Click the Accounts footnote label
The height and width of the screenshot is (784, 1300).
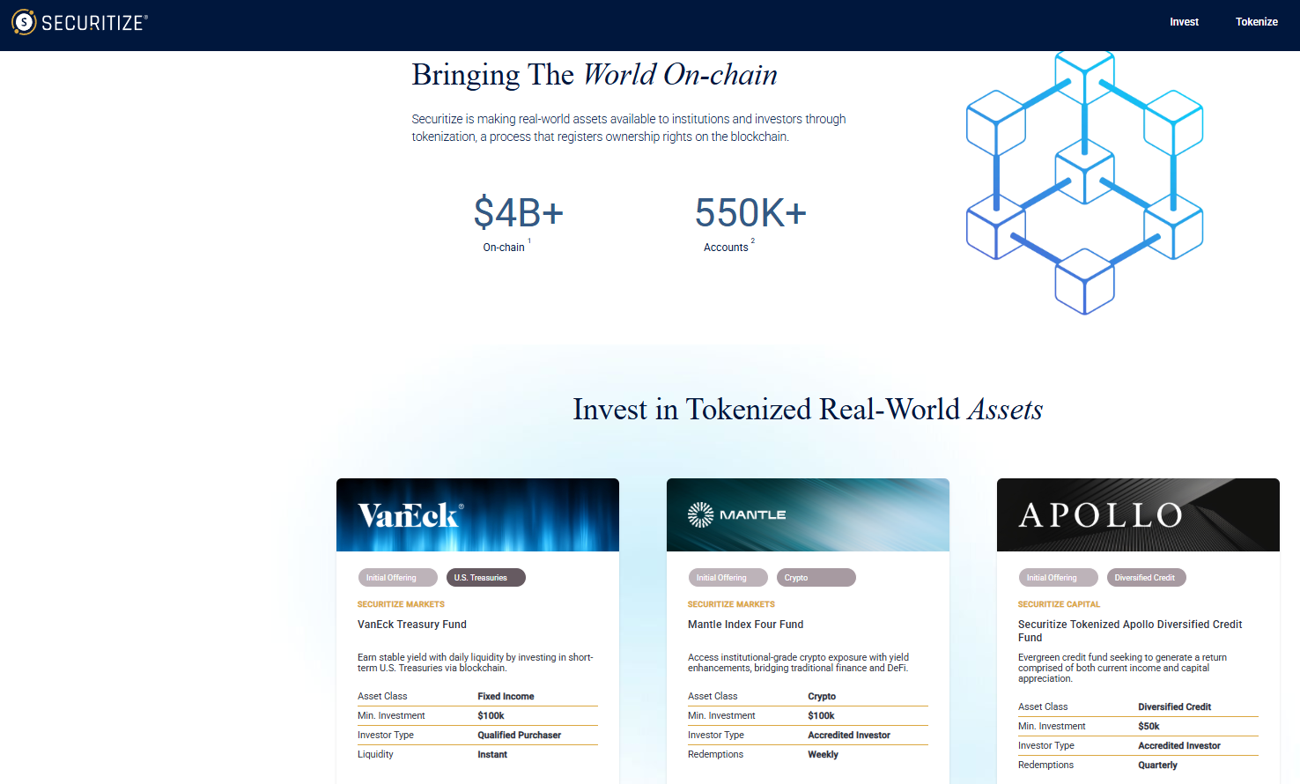click(726, 248)
